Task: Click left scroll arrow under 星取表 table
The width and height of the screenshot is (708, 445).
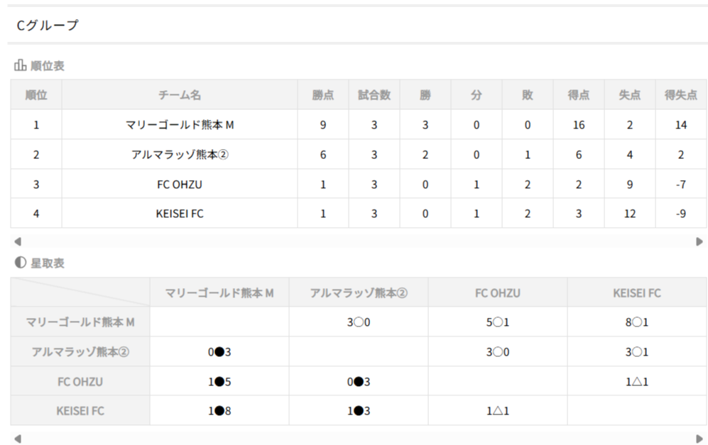Action: pyautogui.click(x=18, y=439)
